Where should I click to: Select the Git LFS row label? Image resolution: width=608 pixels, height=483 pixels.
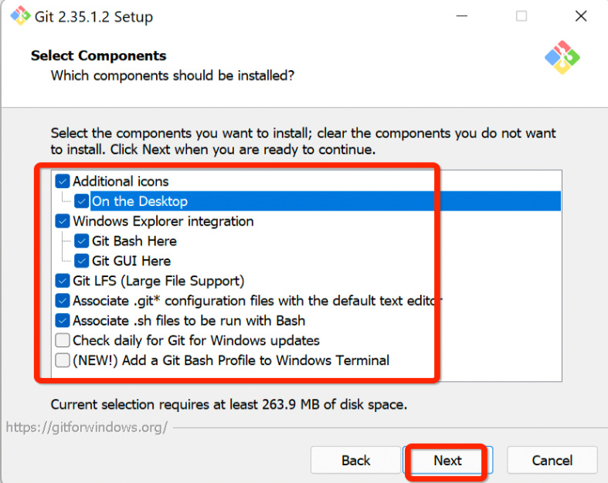pyautogui.click(x=158, y=281)
